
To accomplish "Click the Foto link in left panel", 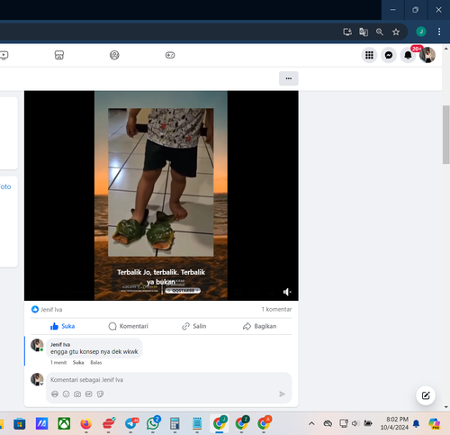I will click(5, 186).
